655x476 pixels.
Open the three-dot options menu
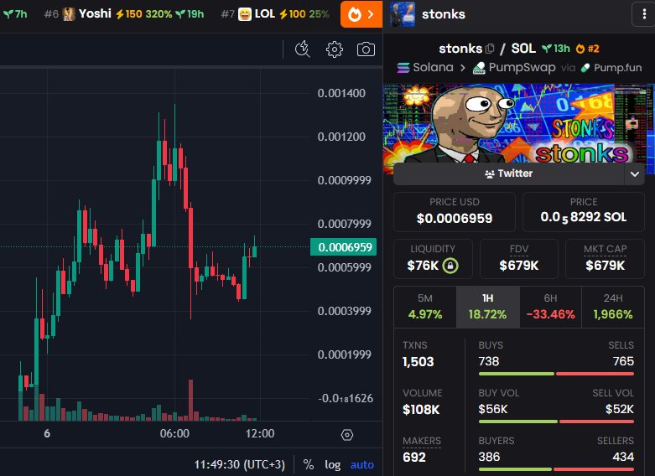(644, 14)
